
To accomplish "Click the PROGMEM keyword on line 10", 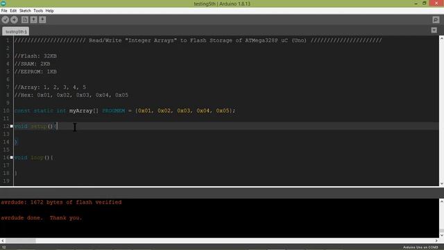I will click(x=114, y=110).
